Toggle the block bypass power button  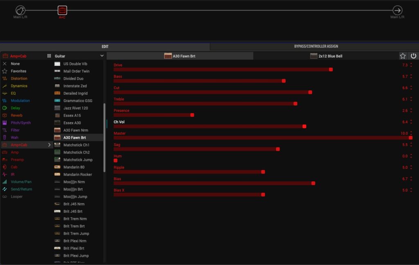[413, 56]
